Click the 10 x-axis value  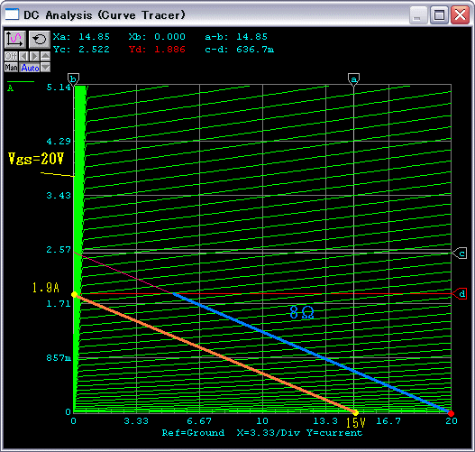point(262,421)
